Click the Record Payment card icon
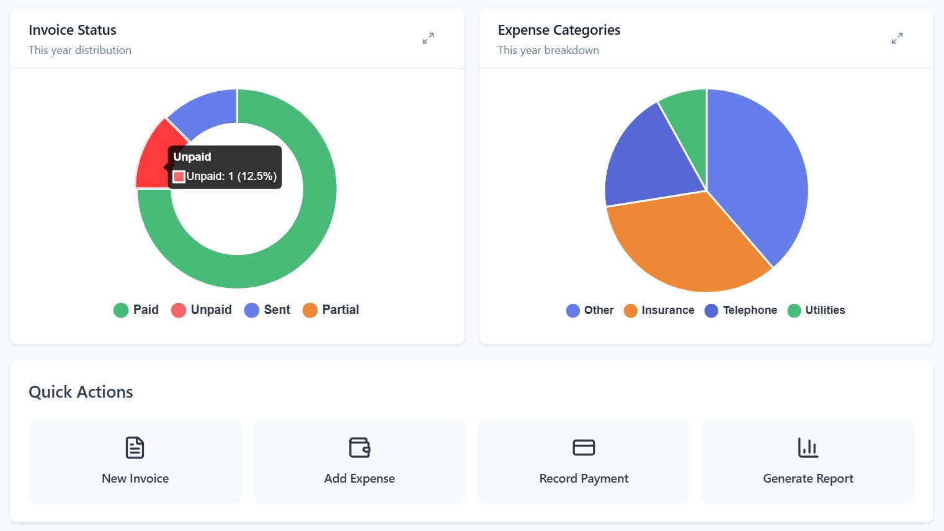Viewport: 944px width, 531px height. pyautogui.click(x=584, y=447)
